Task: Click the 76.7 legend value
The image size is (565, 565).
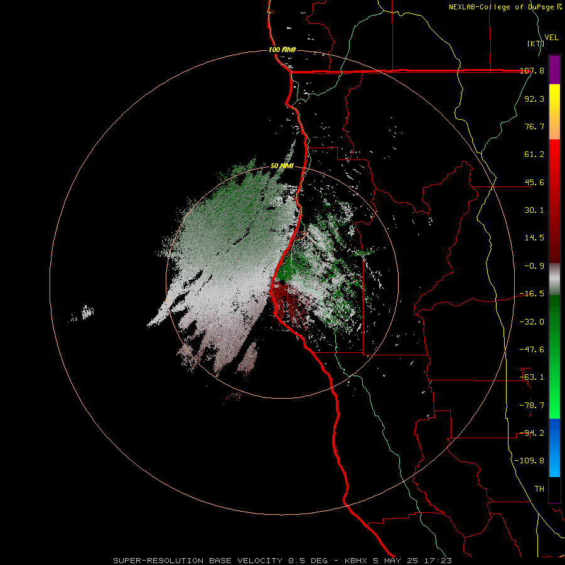Action: coord(534,126)
